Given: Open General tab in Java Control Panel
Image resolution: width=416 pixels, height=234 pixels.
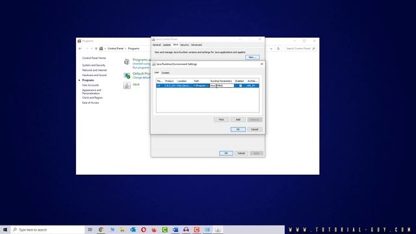Looking at the screenshot, I should point(157,45).
